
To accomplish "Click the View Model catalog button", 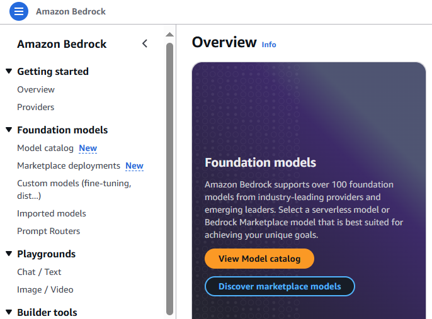I will coord(259,259).
